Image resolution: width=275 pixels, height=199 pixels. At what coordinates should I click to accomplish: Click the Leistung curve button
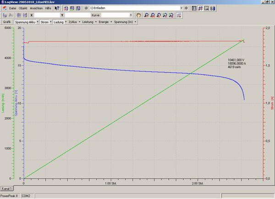coord(87,22)
